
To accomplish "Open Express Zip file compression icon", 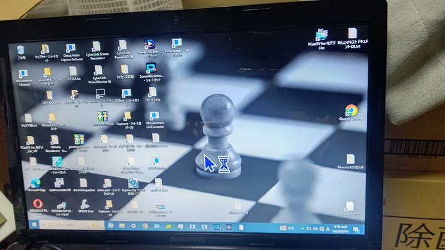I will coord(133,187).
